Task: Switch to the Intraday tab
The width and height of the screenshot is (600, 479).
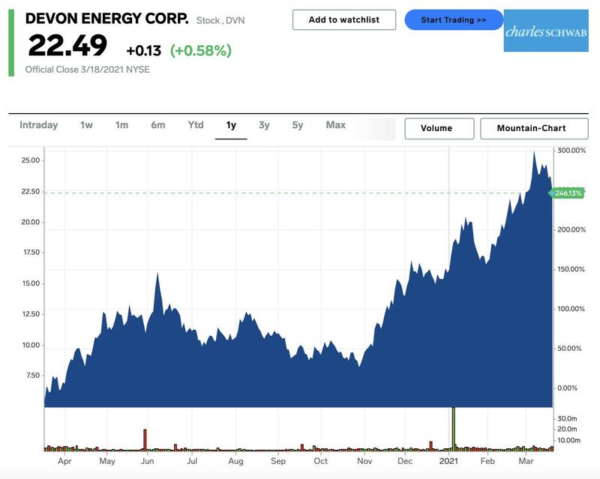Action: click(x=39, y=125)
